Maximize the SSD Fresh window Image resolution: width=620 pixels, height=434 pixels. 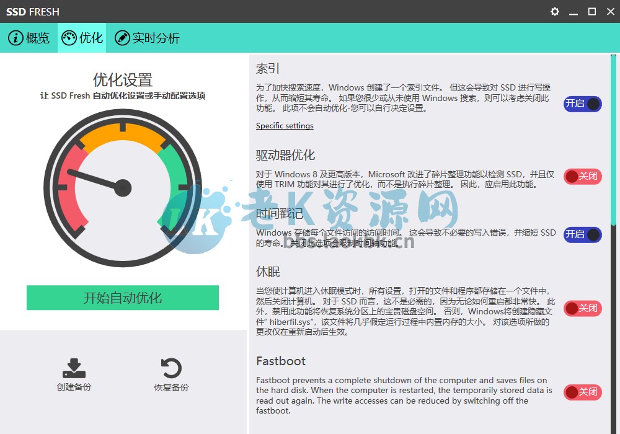592,12
